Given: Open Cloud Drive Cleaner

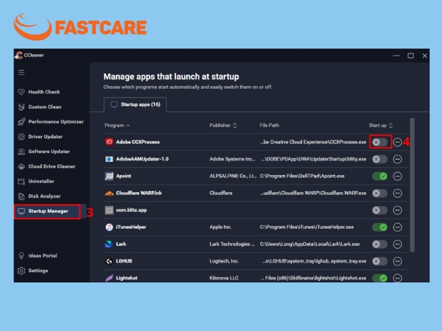Looking at the screenshot, I should 52,166.
